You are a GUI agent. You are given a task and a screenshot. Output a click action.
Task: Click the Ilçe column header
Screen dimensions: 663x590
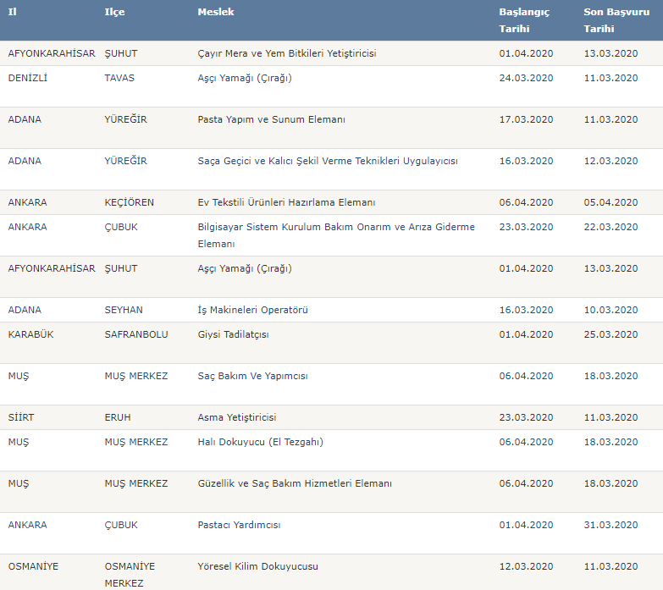click(114, 12)
